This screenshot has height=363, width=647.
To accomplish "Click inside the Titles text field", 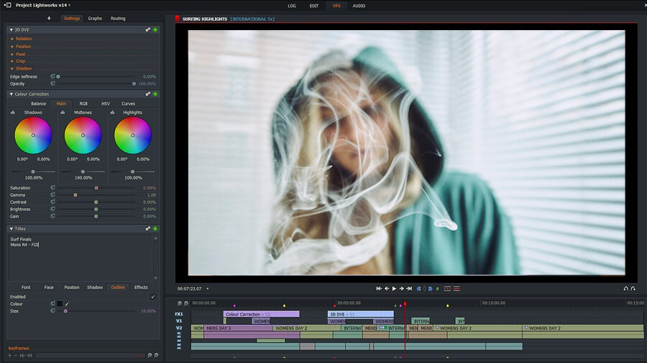I will click(79, 258).
